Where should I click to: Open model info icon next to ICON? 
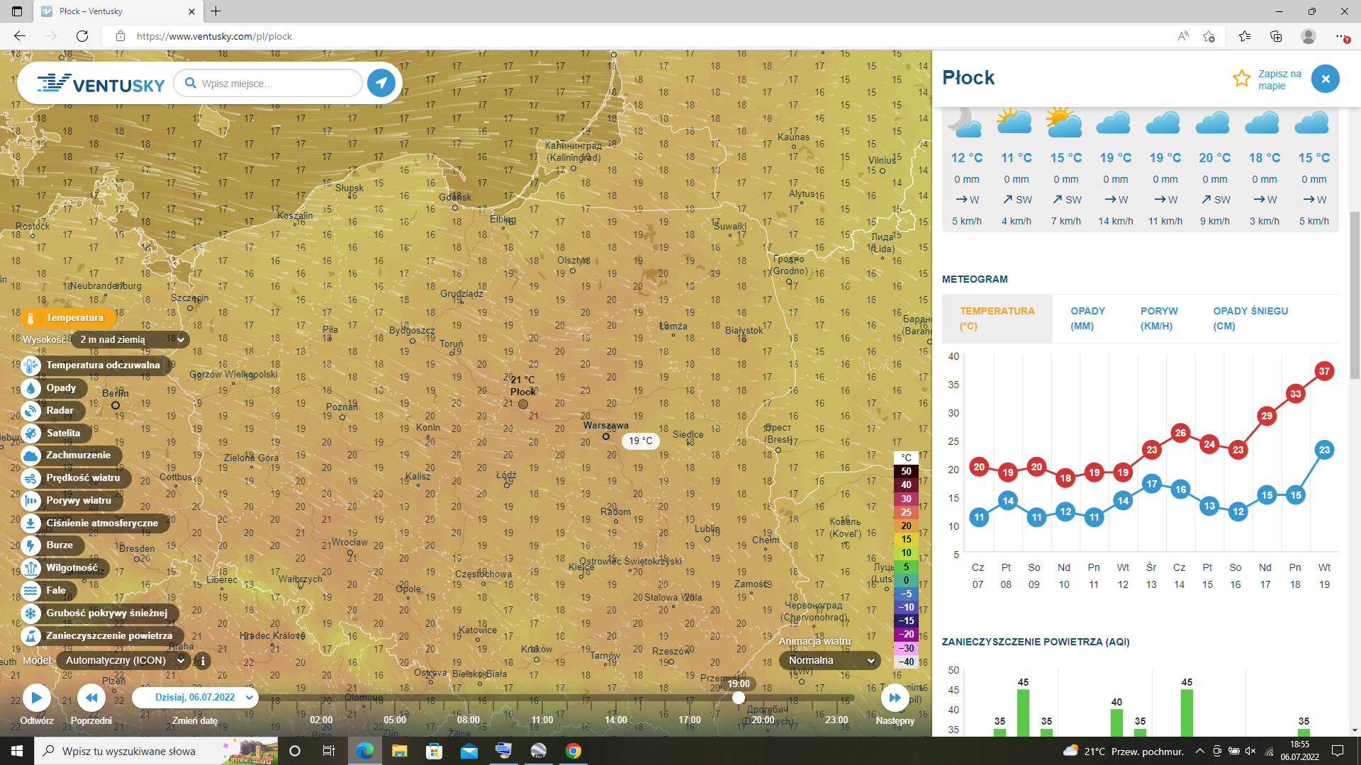(x=203, y=661)
